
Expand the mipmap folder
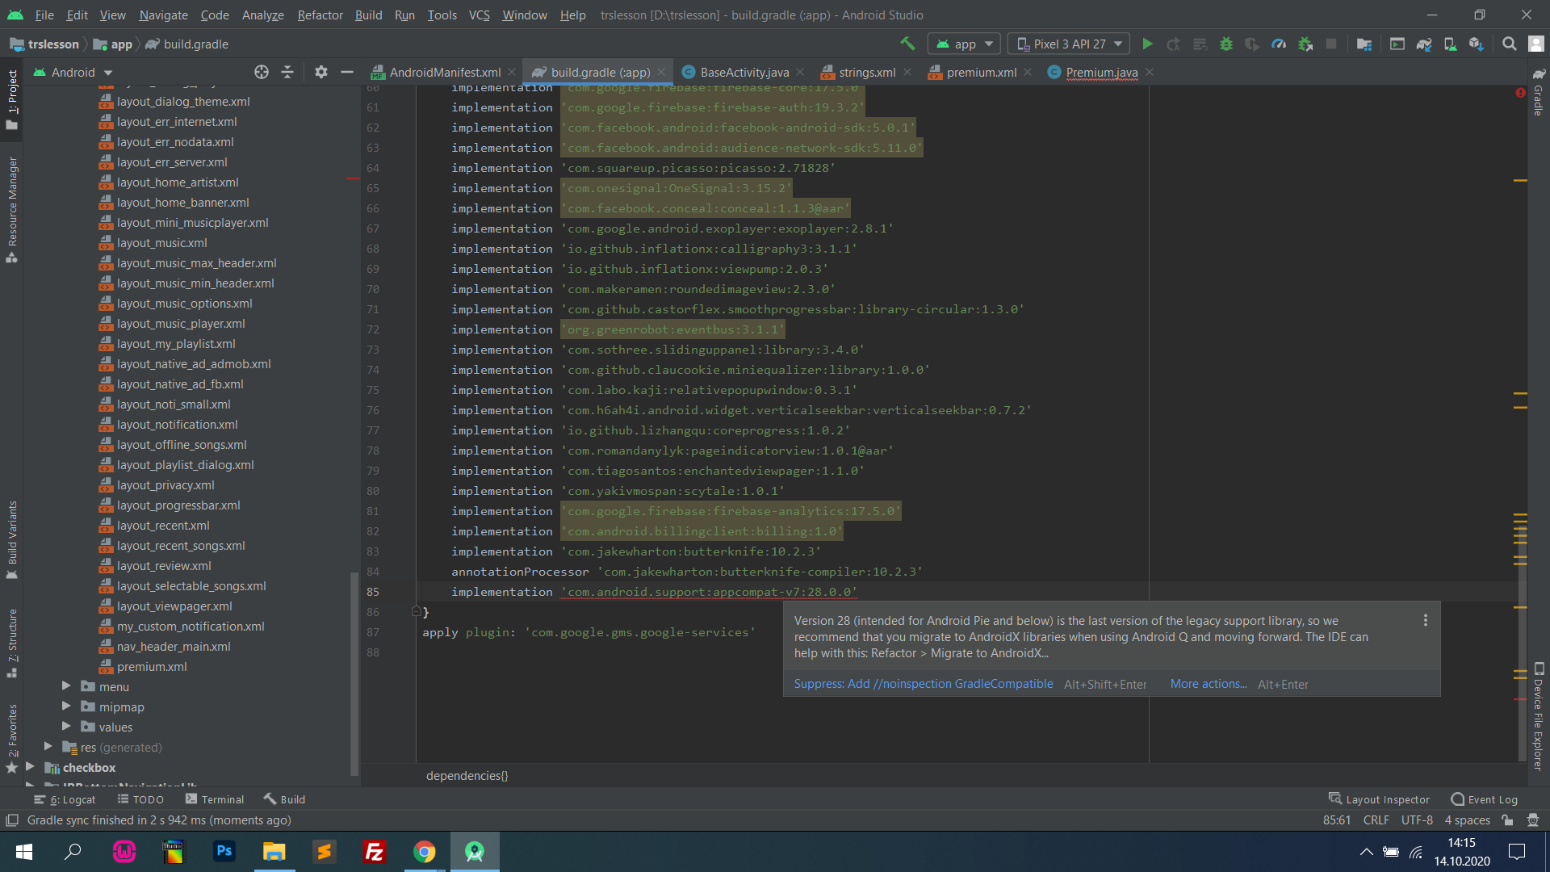66,706
